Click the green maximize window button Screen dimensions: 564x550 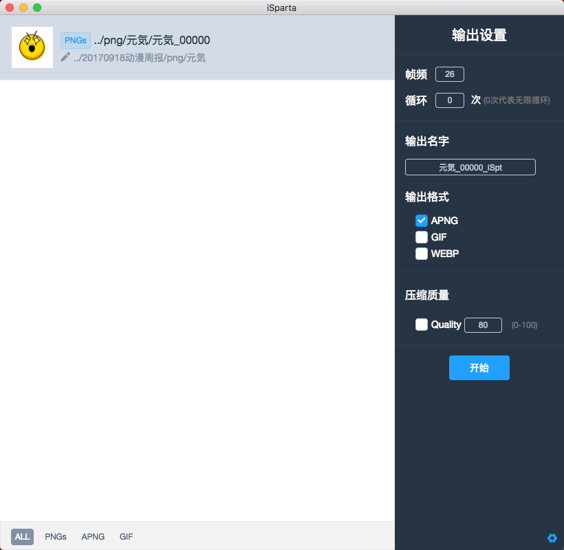tap(37, 8)
